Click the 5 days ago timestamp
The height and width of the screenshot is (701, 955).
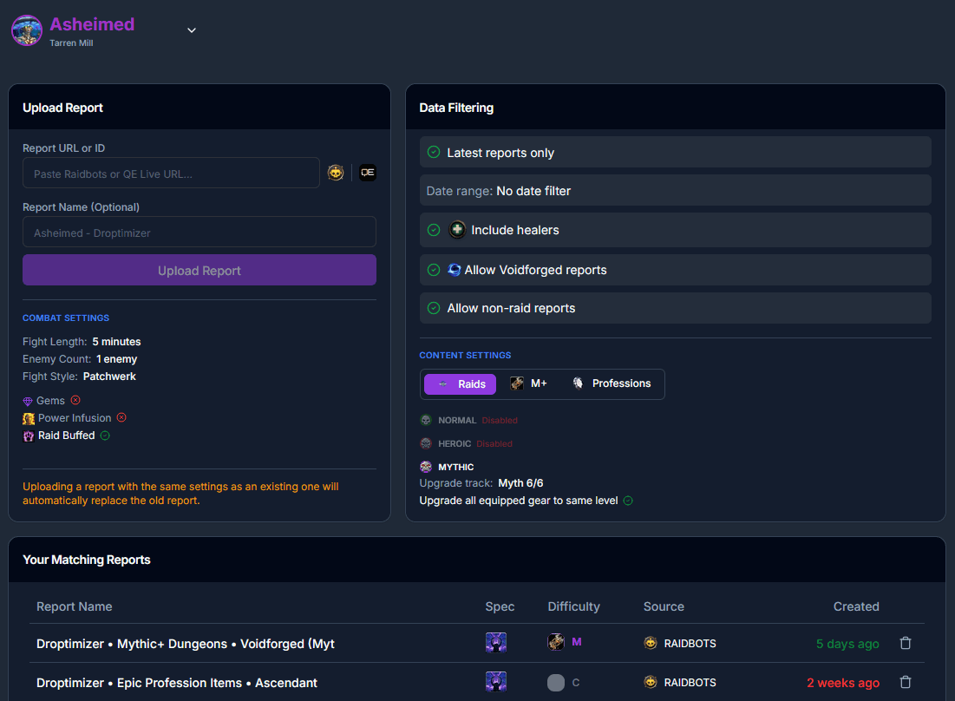pyautogui.click(x=847, y=644)
